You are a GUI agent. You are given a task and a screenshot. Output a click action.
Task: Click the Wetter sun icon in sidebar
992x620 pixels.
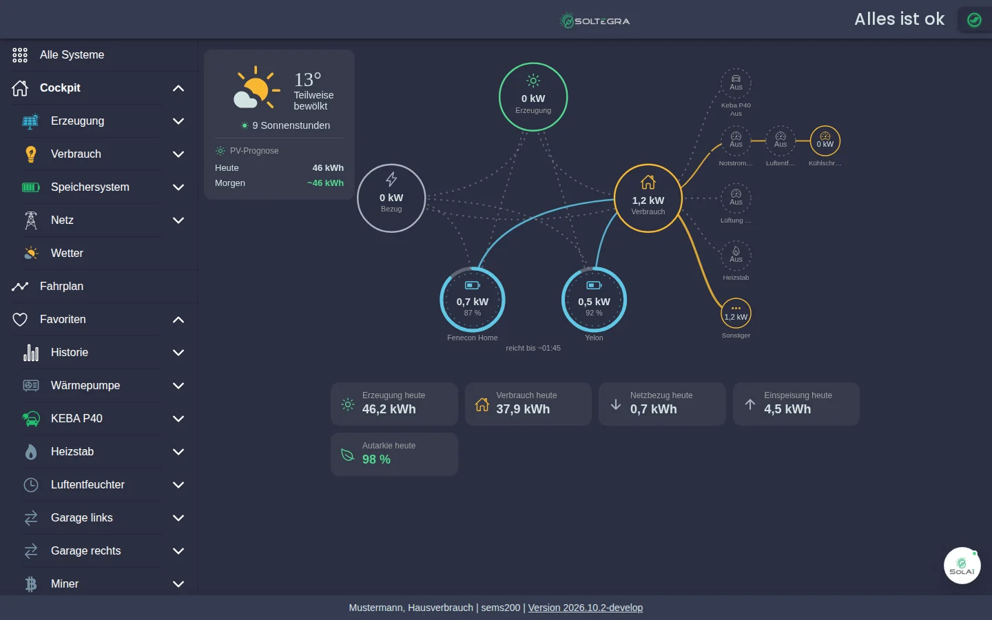coord(31,254)
